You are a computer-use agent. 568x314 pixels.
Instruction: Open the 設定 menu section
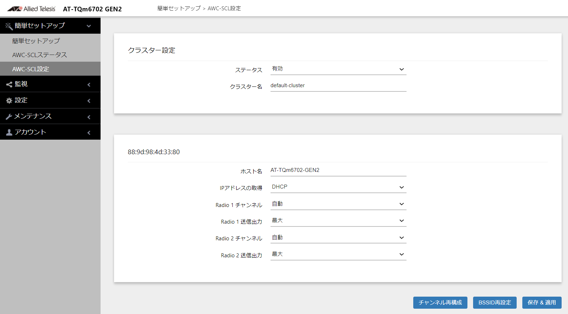(50, 100)
